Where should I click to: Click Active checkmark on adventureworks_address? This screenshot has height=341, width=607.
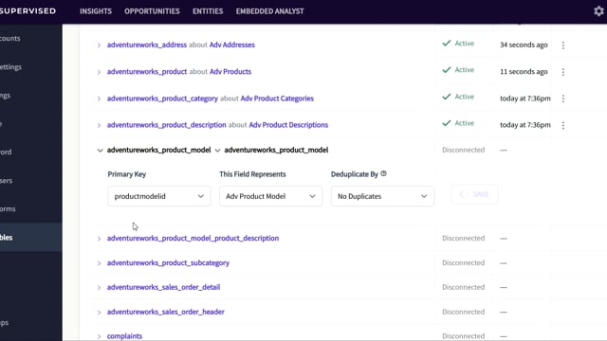coord(447,43)
